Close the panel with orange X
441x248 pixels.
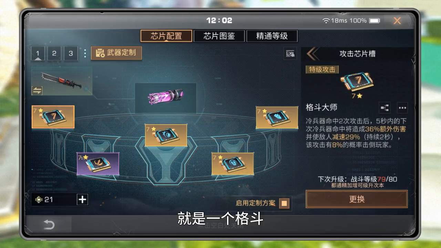(x=397, y=21)
